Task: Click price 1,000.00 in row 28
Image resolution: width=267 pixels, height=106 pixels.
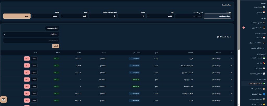Action: click(x=102, y=79)
